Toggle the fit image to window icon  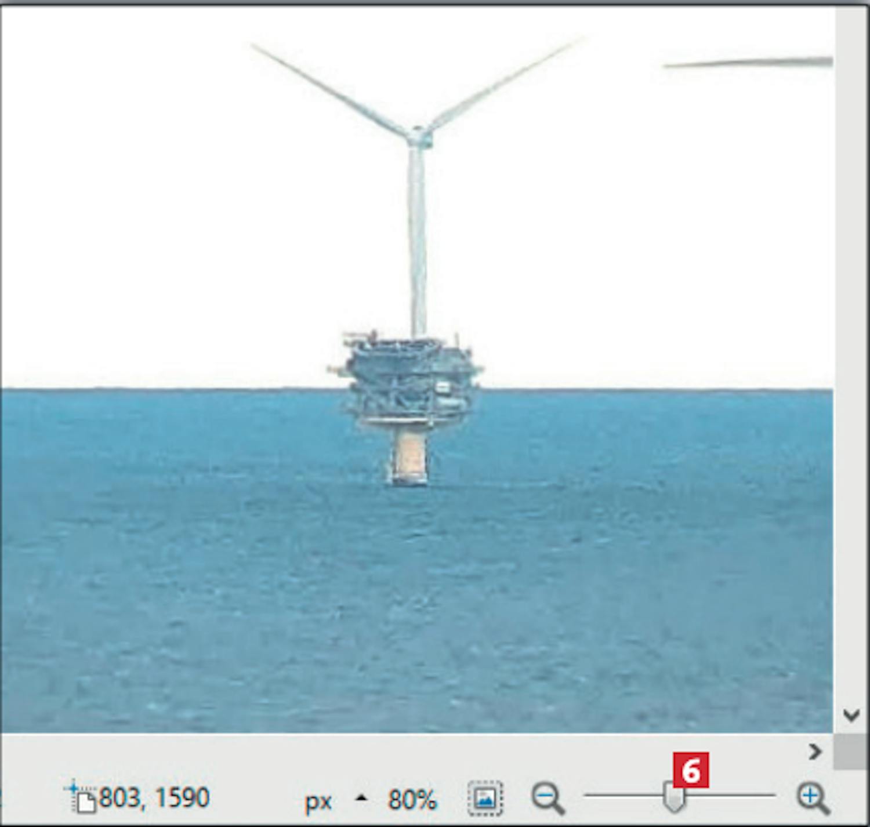point(485,798)
